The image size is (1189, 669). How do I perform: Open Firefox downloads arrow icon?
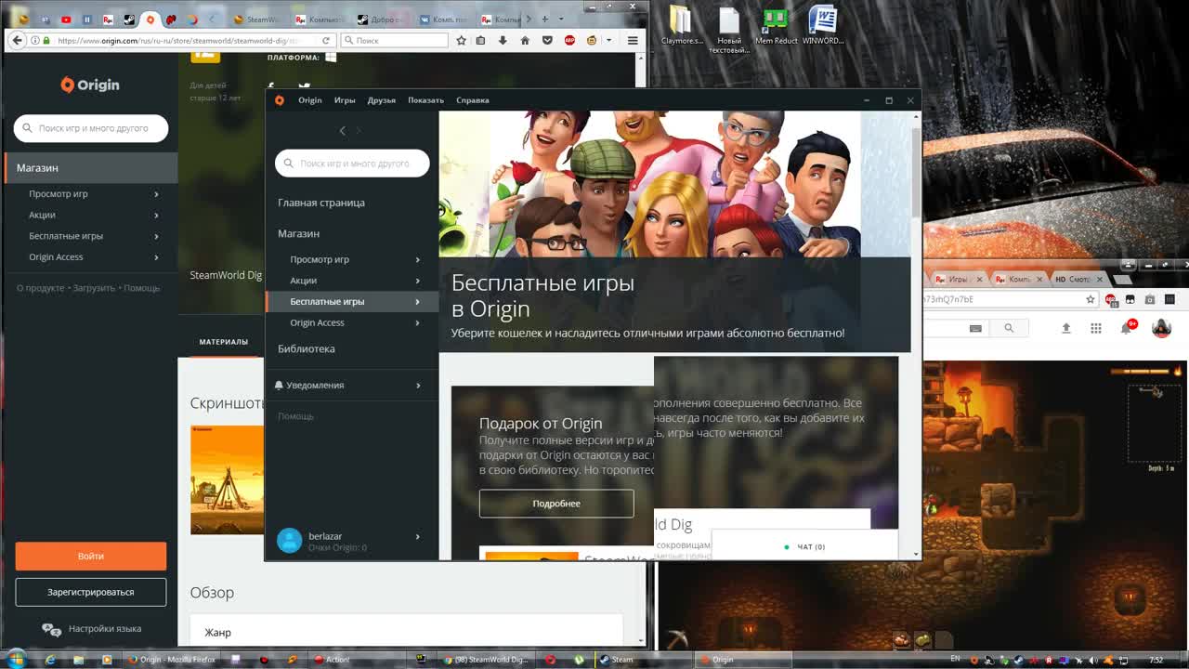point(503,41)
